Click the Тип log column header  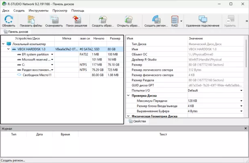click(x=13, y=134)
